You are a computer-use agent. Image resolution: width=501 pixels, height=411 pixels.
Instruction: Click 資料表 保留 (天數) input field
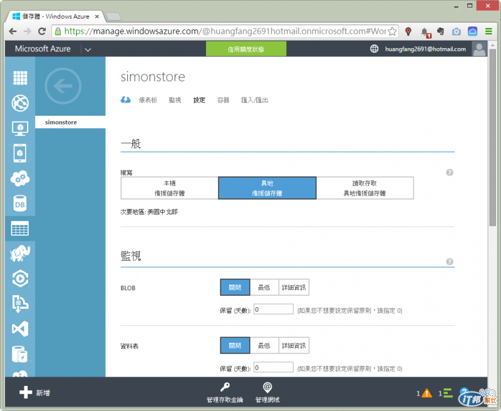click(274, 367)
